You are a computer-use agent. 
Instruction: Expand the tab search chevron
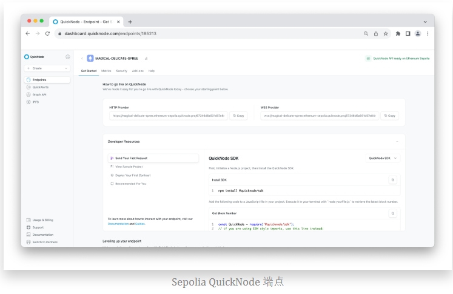(425, 22)
